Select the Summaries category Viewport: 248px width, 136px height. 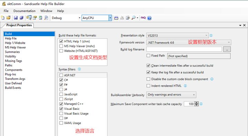pyautogui.click(x=29, y=52)
